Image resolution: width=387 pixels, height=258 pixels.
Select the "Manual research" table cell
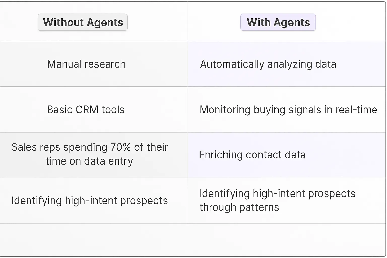click(x=86, y=64)
